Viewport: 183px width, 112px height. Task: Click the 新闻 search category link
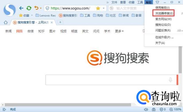[x=9, y=31]
